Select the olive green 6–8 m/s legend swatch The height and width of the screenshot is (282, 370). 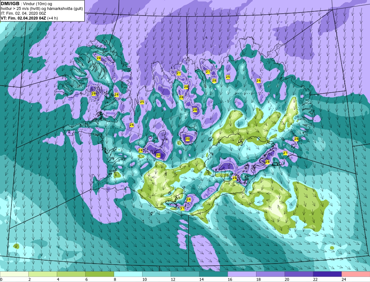click(x=100, y=274)
